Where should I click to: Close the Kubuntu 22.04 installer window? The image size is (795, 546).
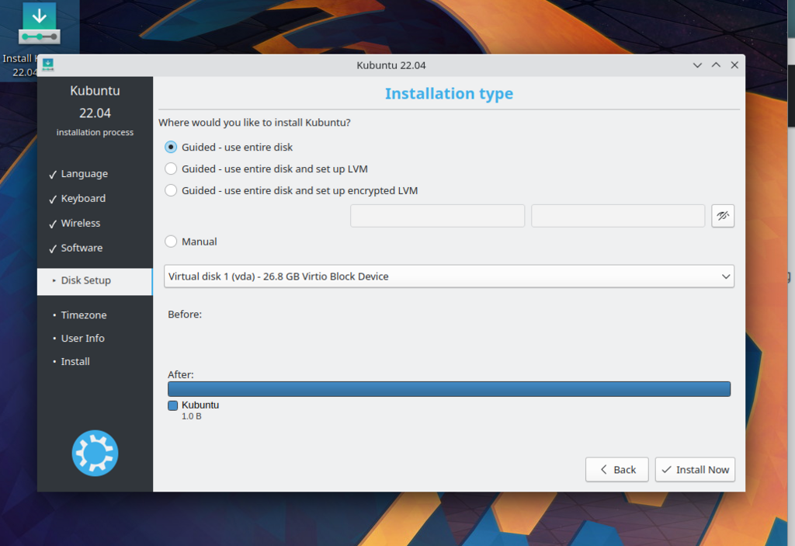click(x=734, y=65)
